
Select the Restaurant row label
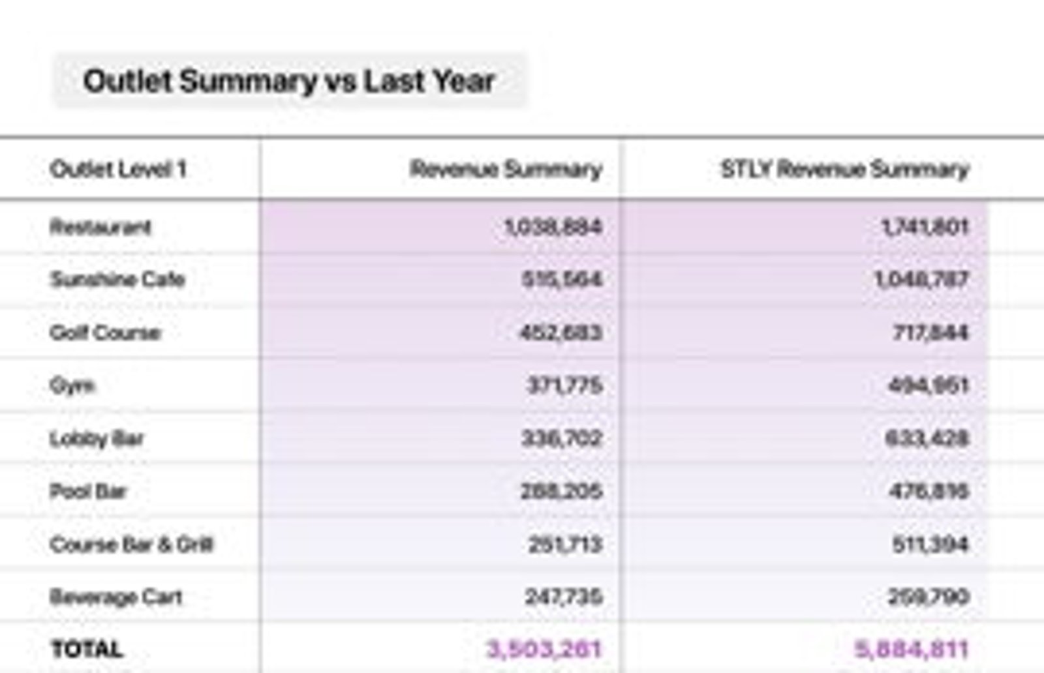click(x=100, y=228)
